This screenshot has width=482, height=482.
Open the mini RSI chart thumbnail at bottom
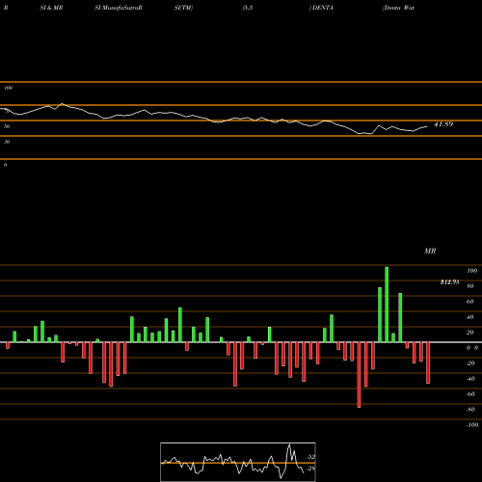click(238, 462)
